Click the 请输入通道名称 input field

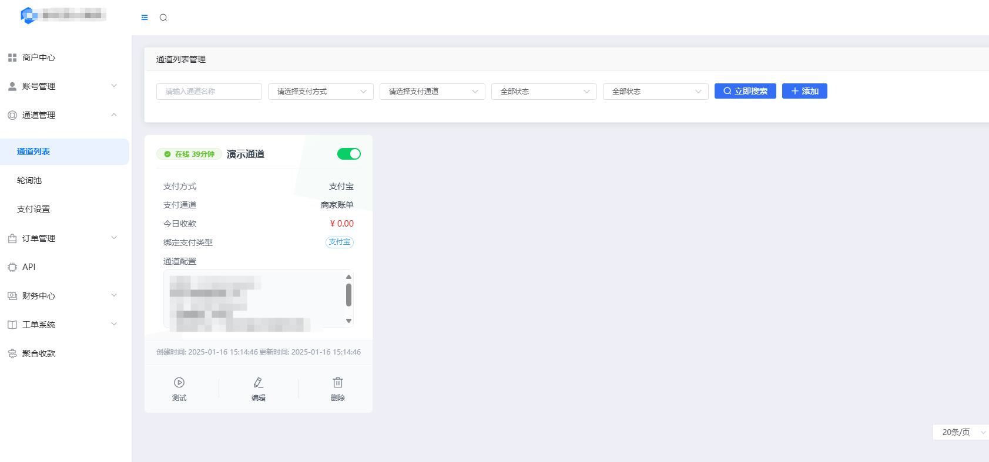tap(209, 92)
